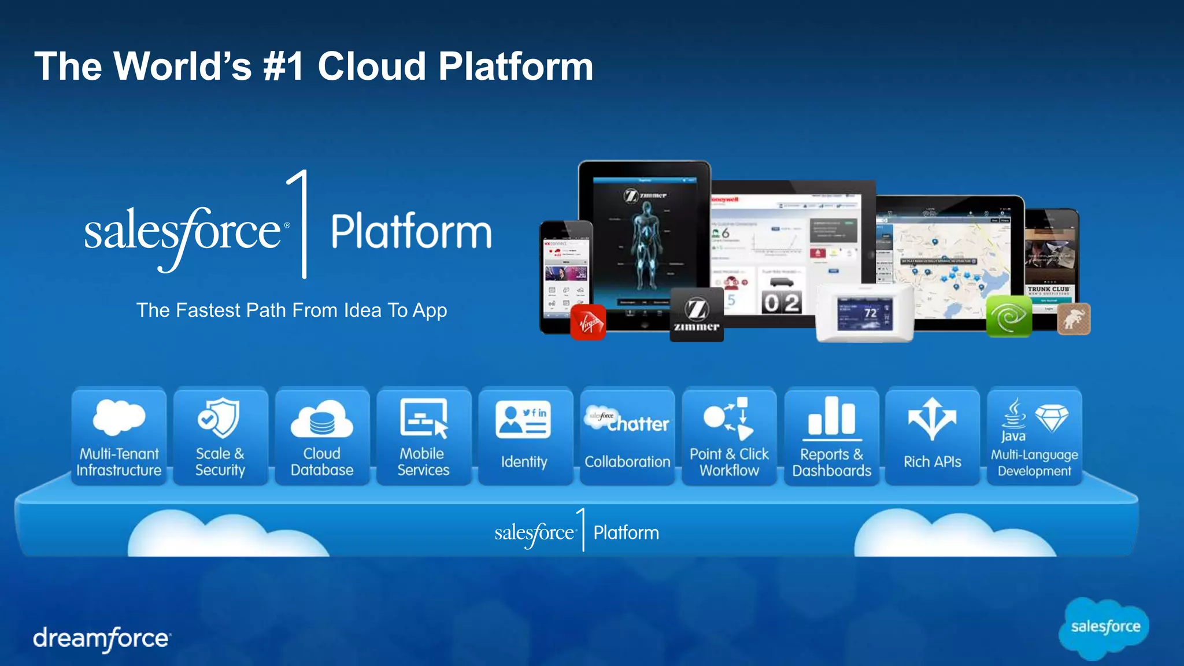Select the Mobile Services label
This screenshot has width=1184, height=666.
(x=423, y=462)
